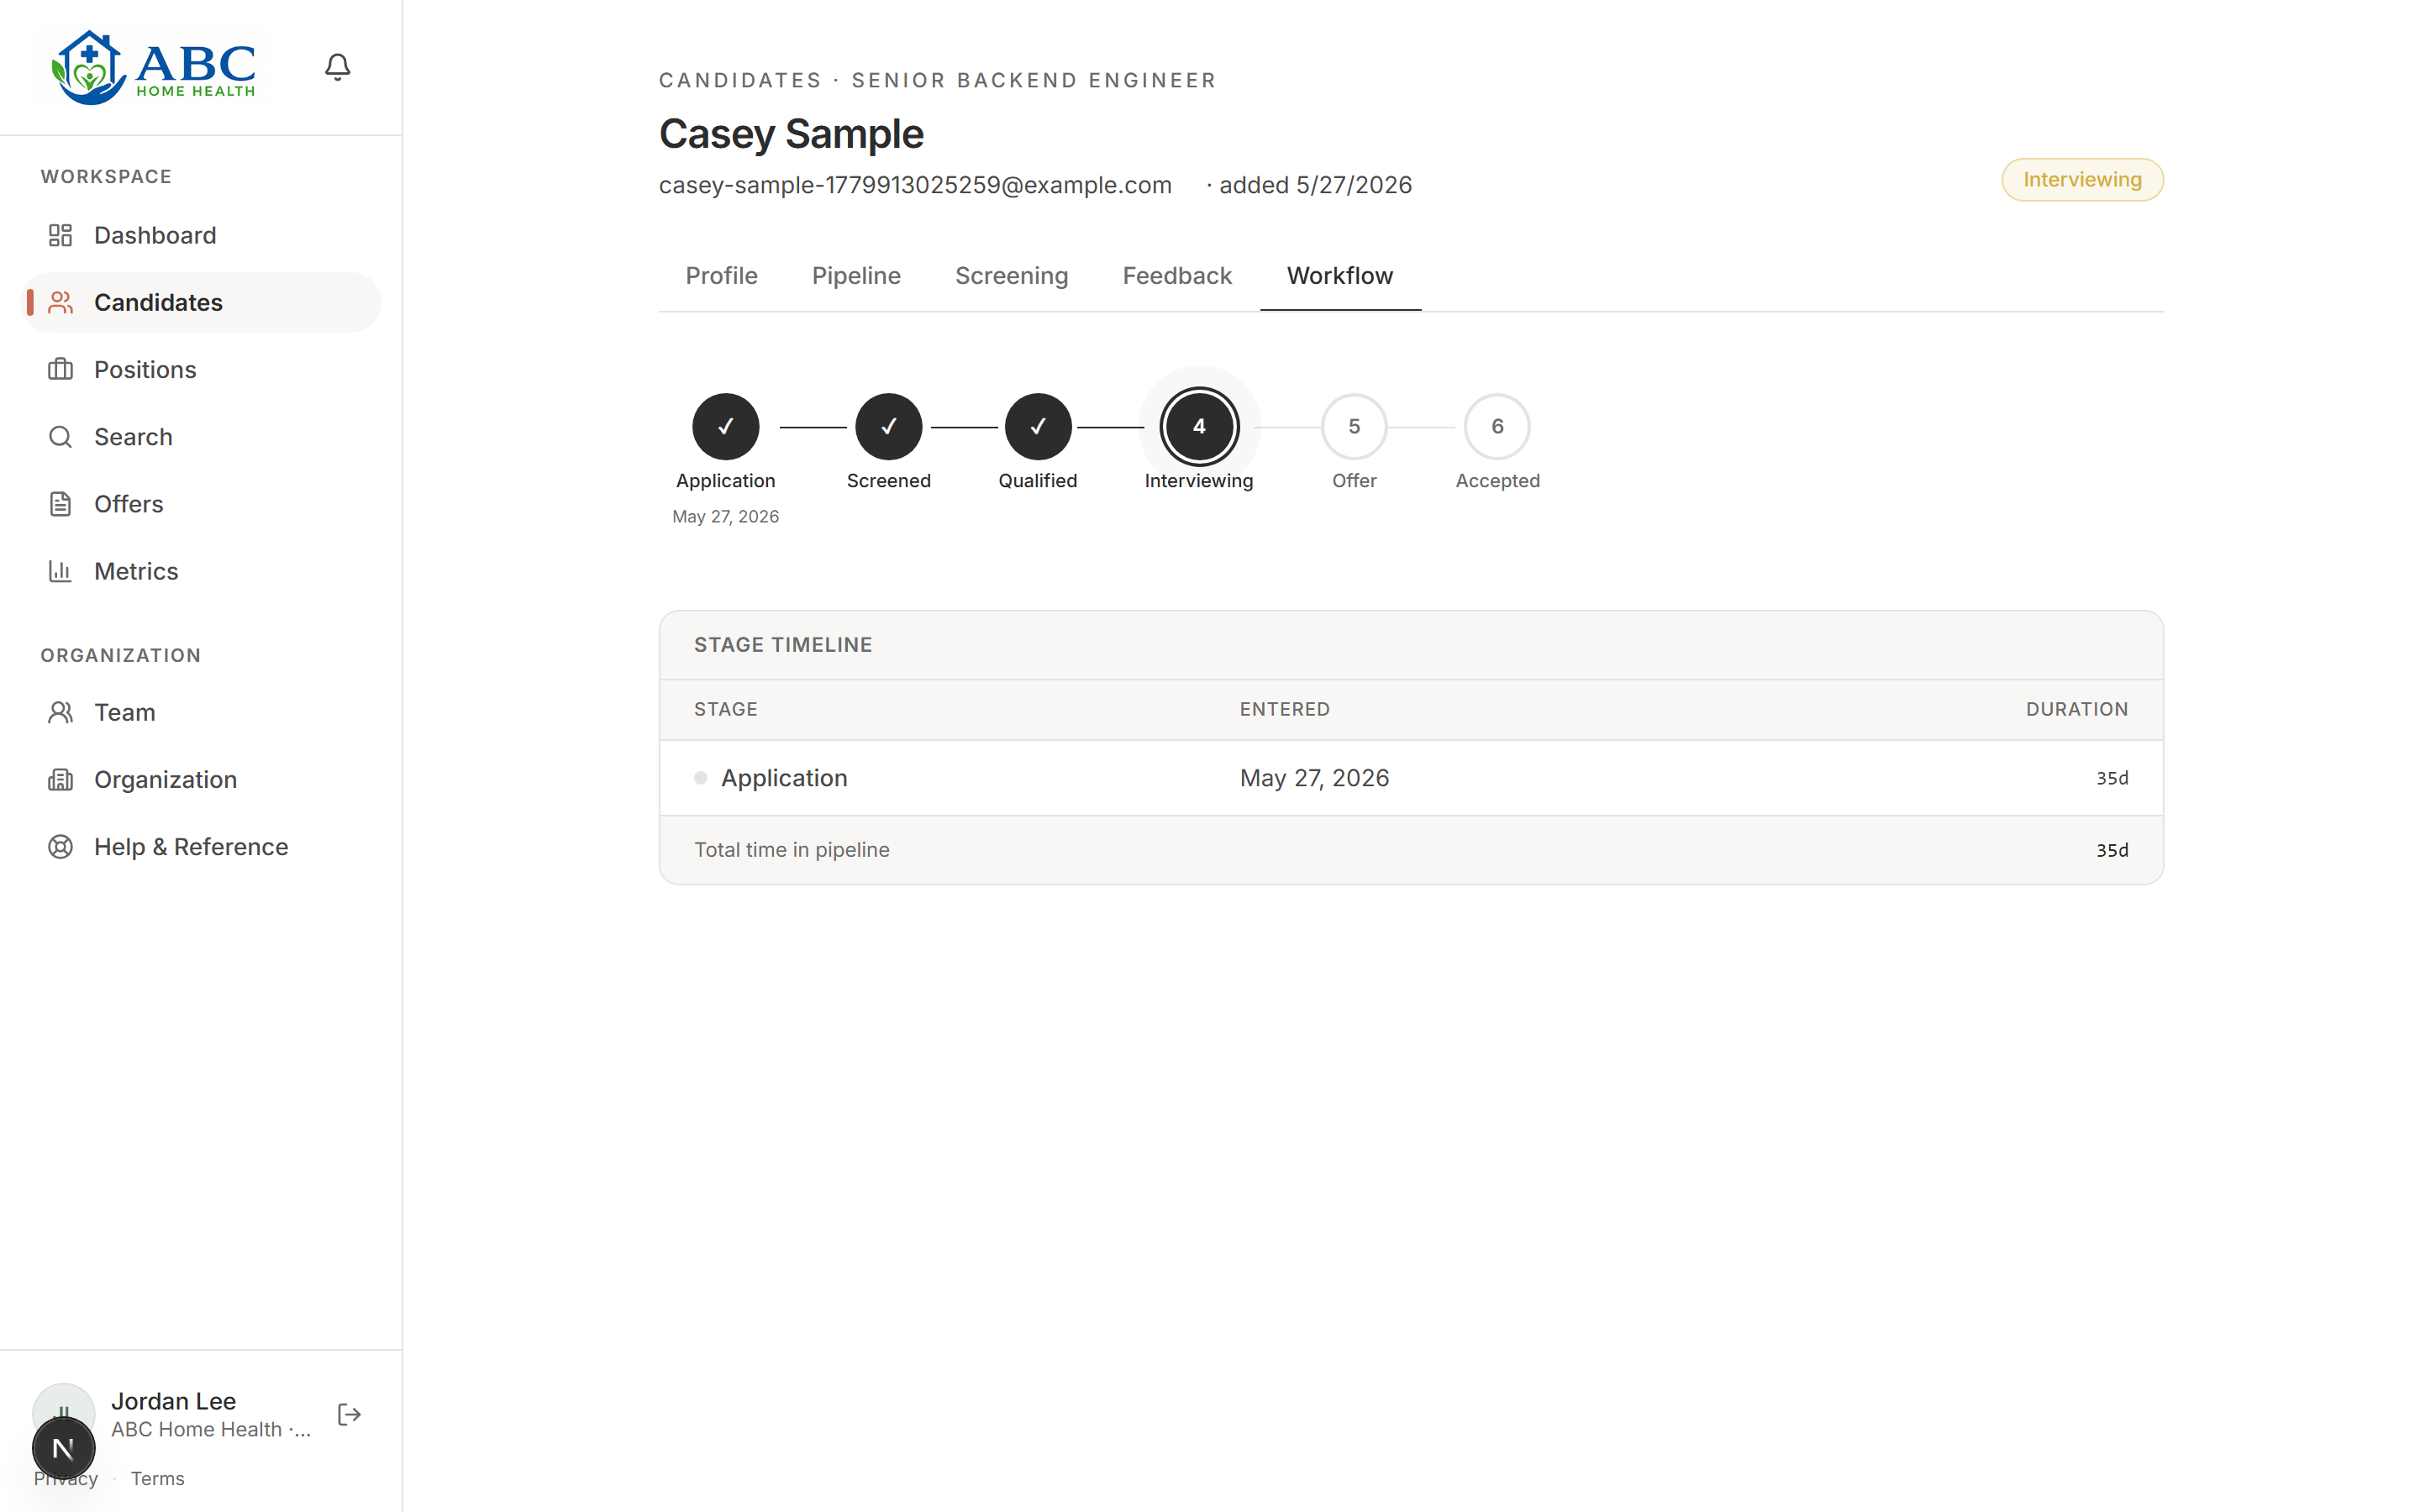Click the added 5/27/2026 text
This screenshot has width=2420, height=1512.
click(x=1315, y=185)
